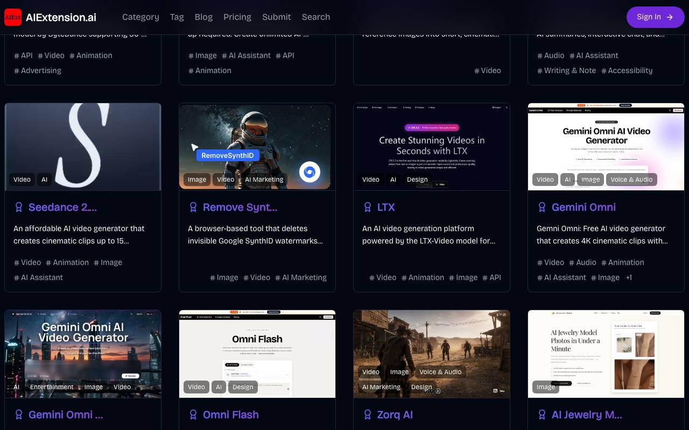This screenshot has width=689, height=430.
Task: Click the Image badge on AI Jewelry thumbnail
Action: pyautogui.click(x=546, y=387)
